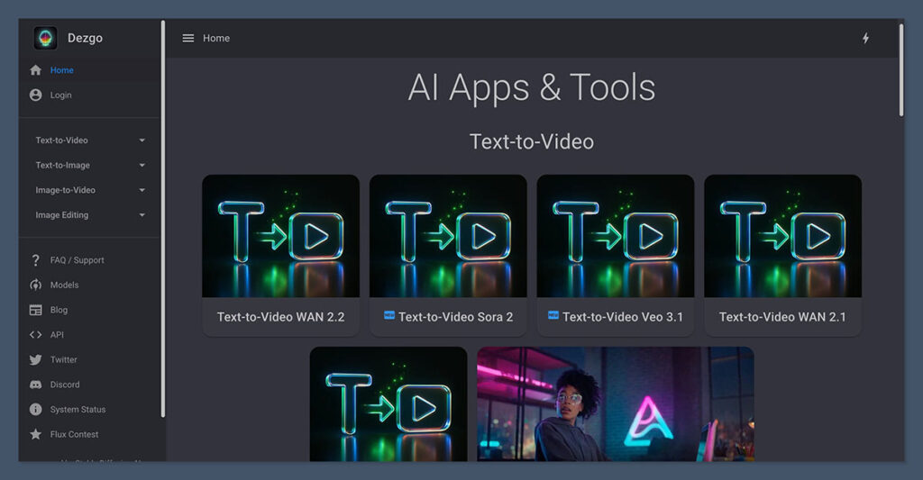
Task: Toggle the hamburger menu icon
Action: click(188, 38)
